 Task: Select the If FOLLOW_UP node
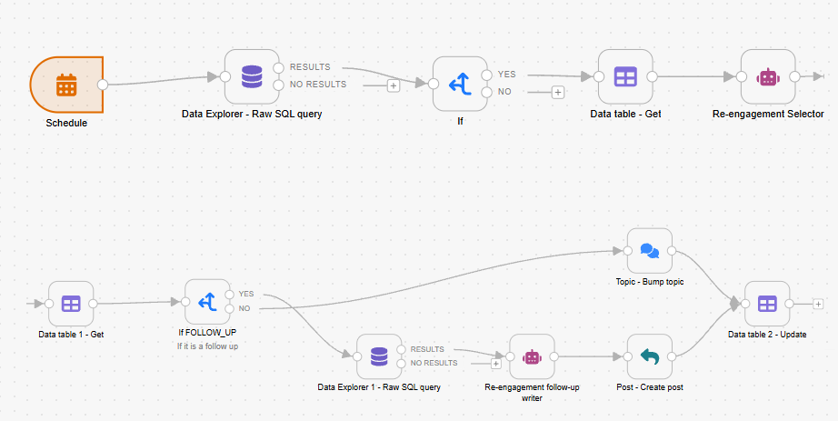tap(208, 302)
